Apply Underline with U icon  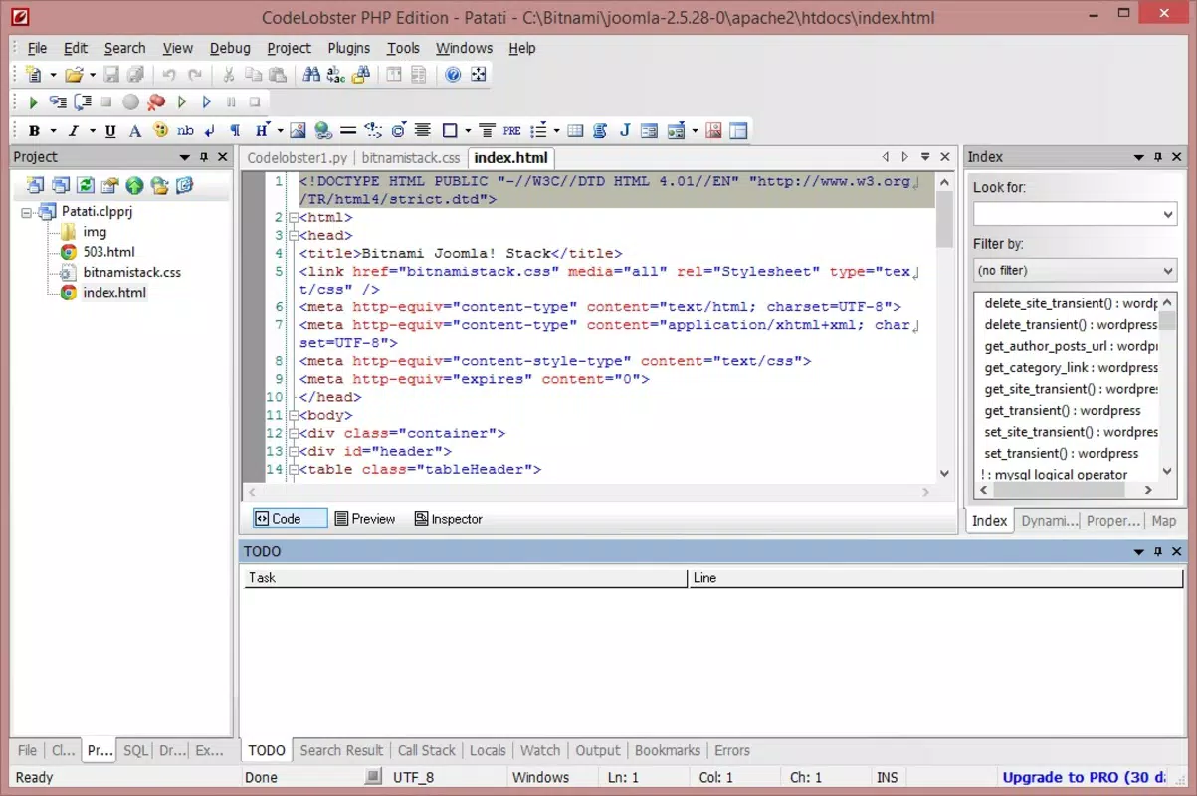click(x=110, y=130)
